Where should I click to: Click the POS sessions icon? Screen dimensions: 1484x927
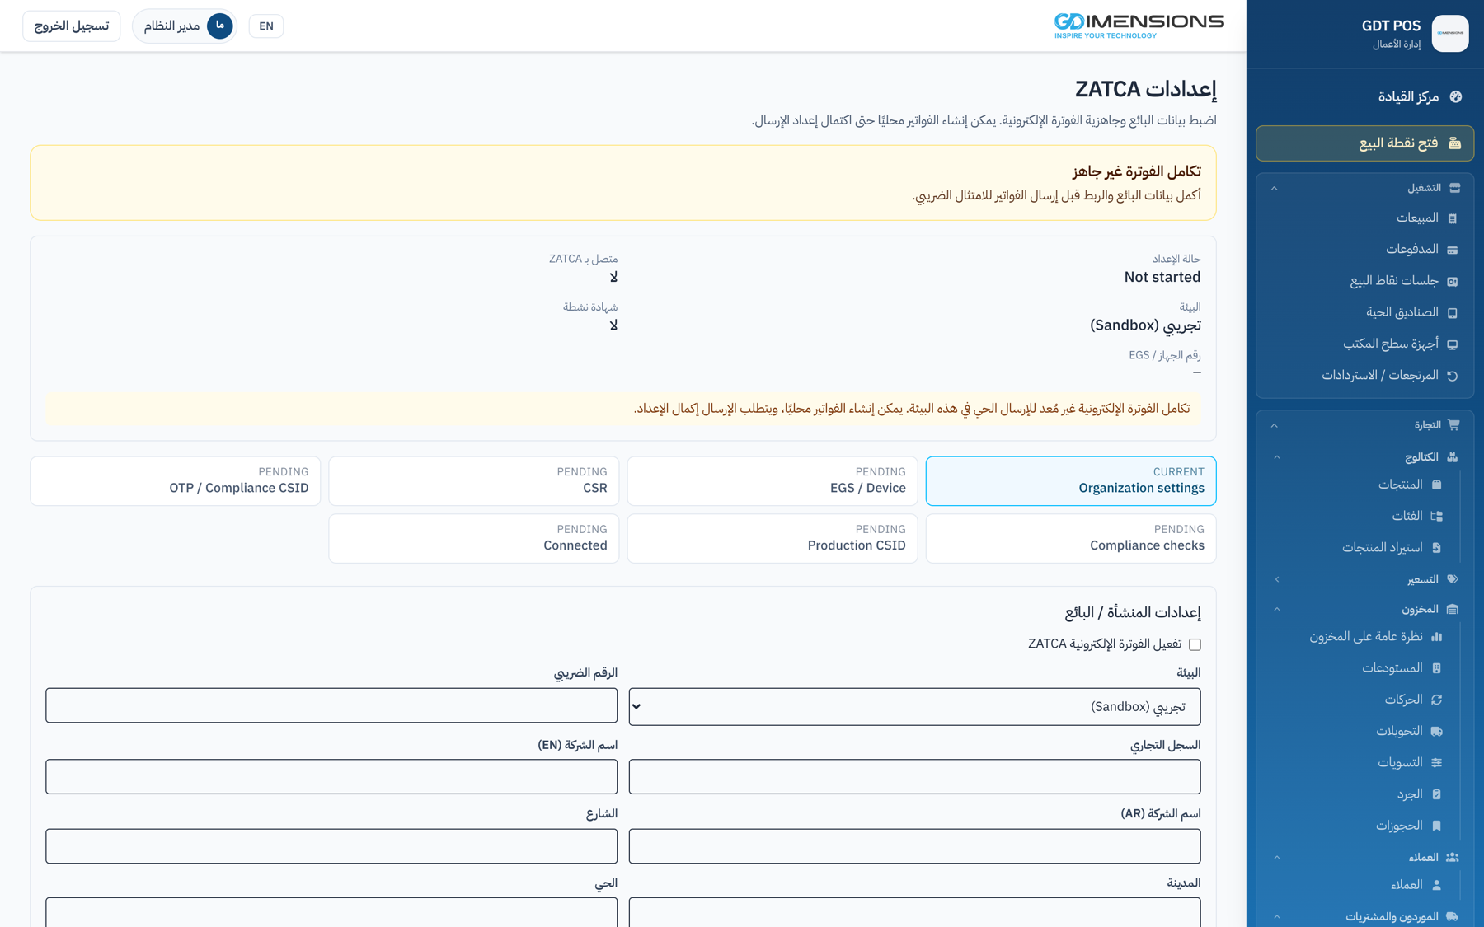point(1452,282)
